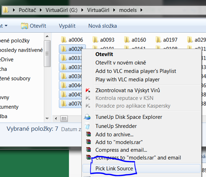The image size is (206, 177).
Task: Open the navigation item ending in 'navštívené'
Action: pyautogui.click(x=21, y=50)
